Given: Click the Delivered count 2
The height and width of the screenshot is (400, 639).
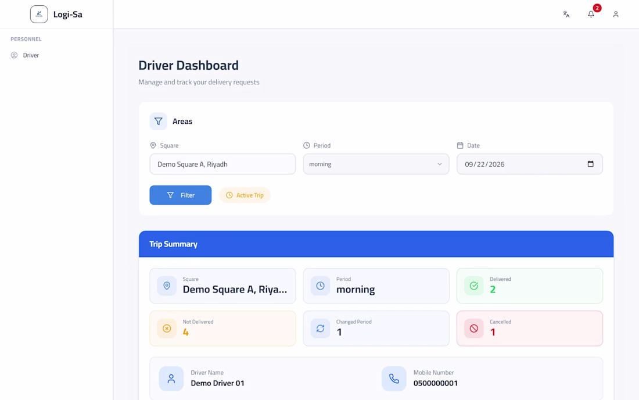Looking at the screenshot, I should [493, 290].
